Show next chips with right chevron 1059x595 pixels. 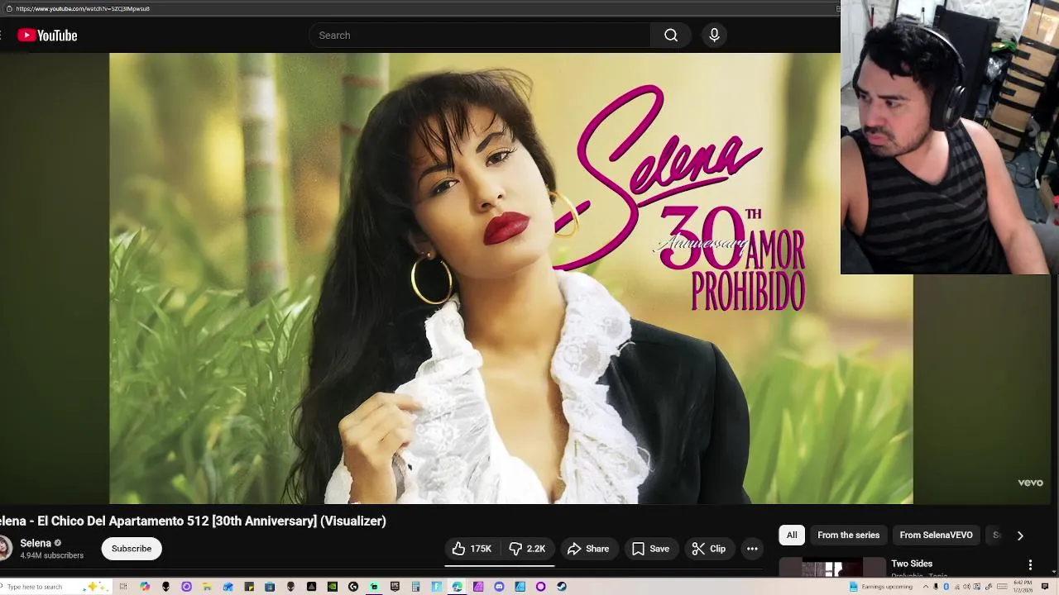coord(1020,535)
